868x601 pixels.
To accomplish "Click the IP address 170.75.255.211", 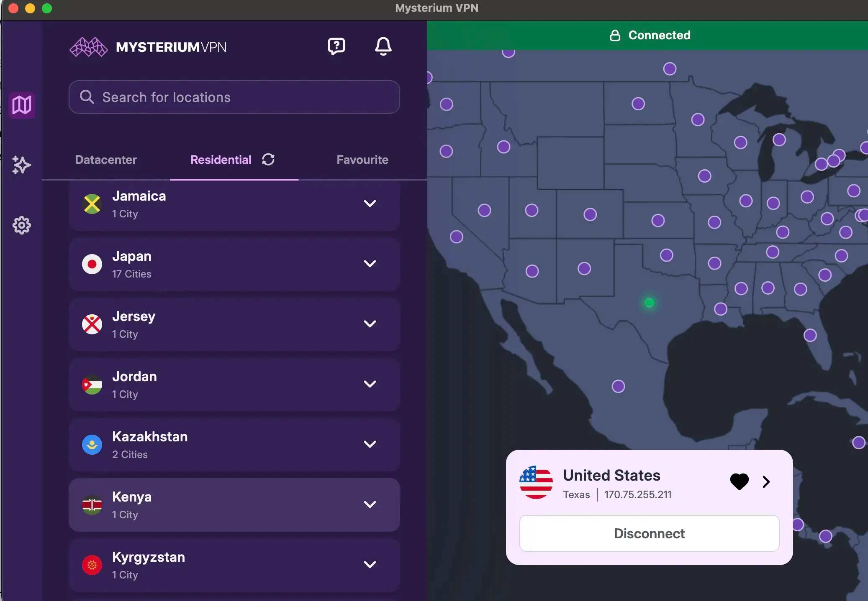I will [638, 495].
